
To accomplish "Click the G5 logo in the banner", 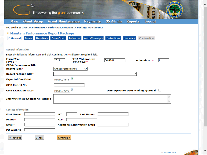I will click(24, 10).
